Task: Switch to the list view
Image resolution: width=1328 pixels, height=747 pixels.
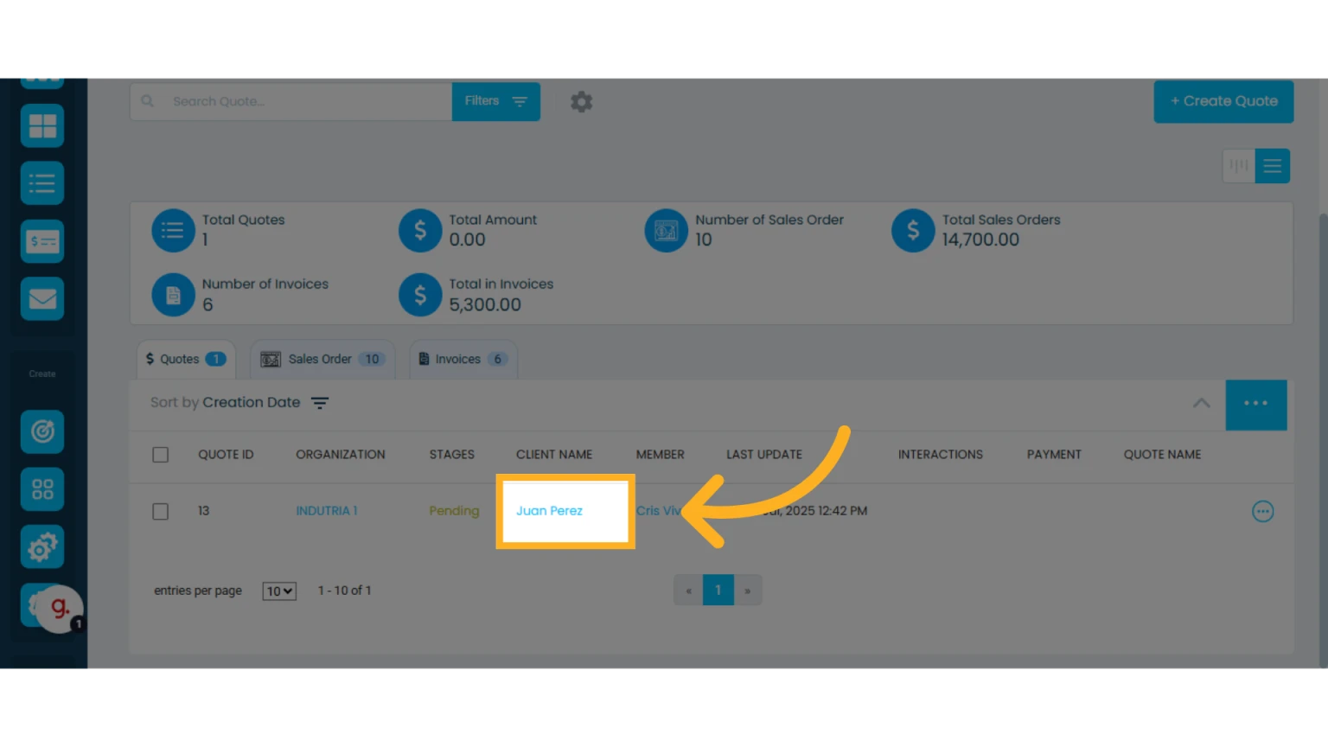Action: [1273, 166]
